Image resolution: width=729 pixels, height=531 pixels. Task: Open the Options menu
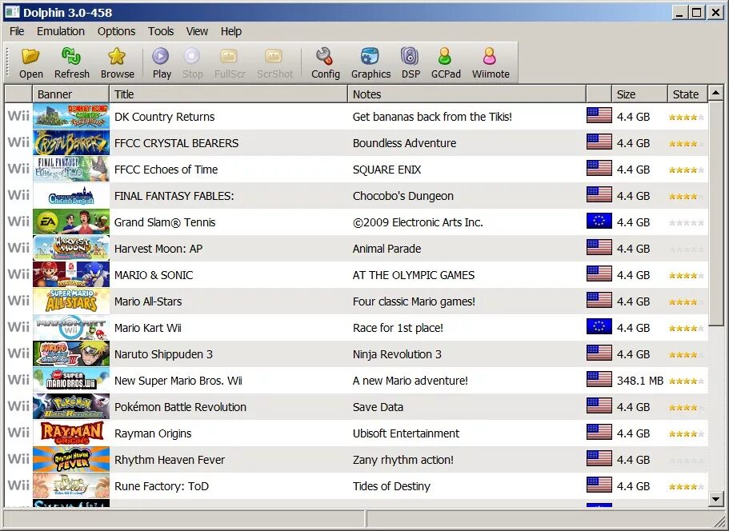pos(116,31)
